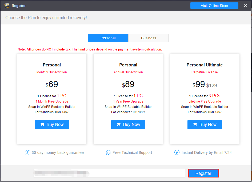This screenshot has height=182, width=252.
Task: Click the license key input field
Action: [109, 173]
